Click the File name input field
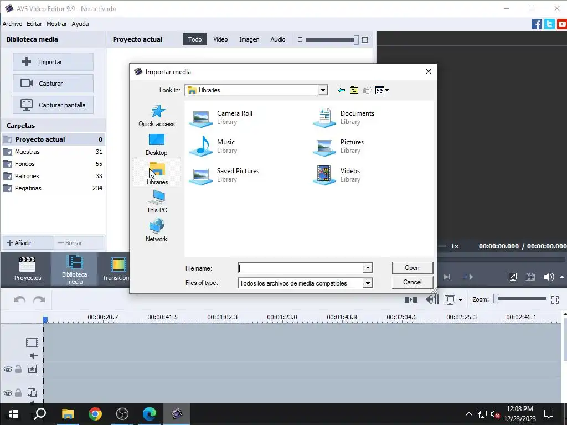The image size is (567, 425). [301, 268]
